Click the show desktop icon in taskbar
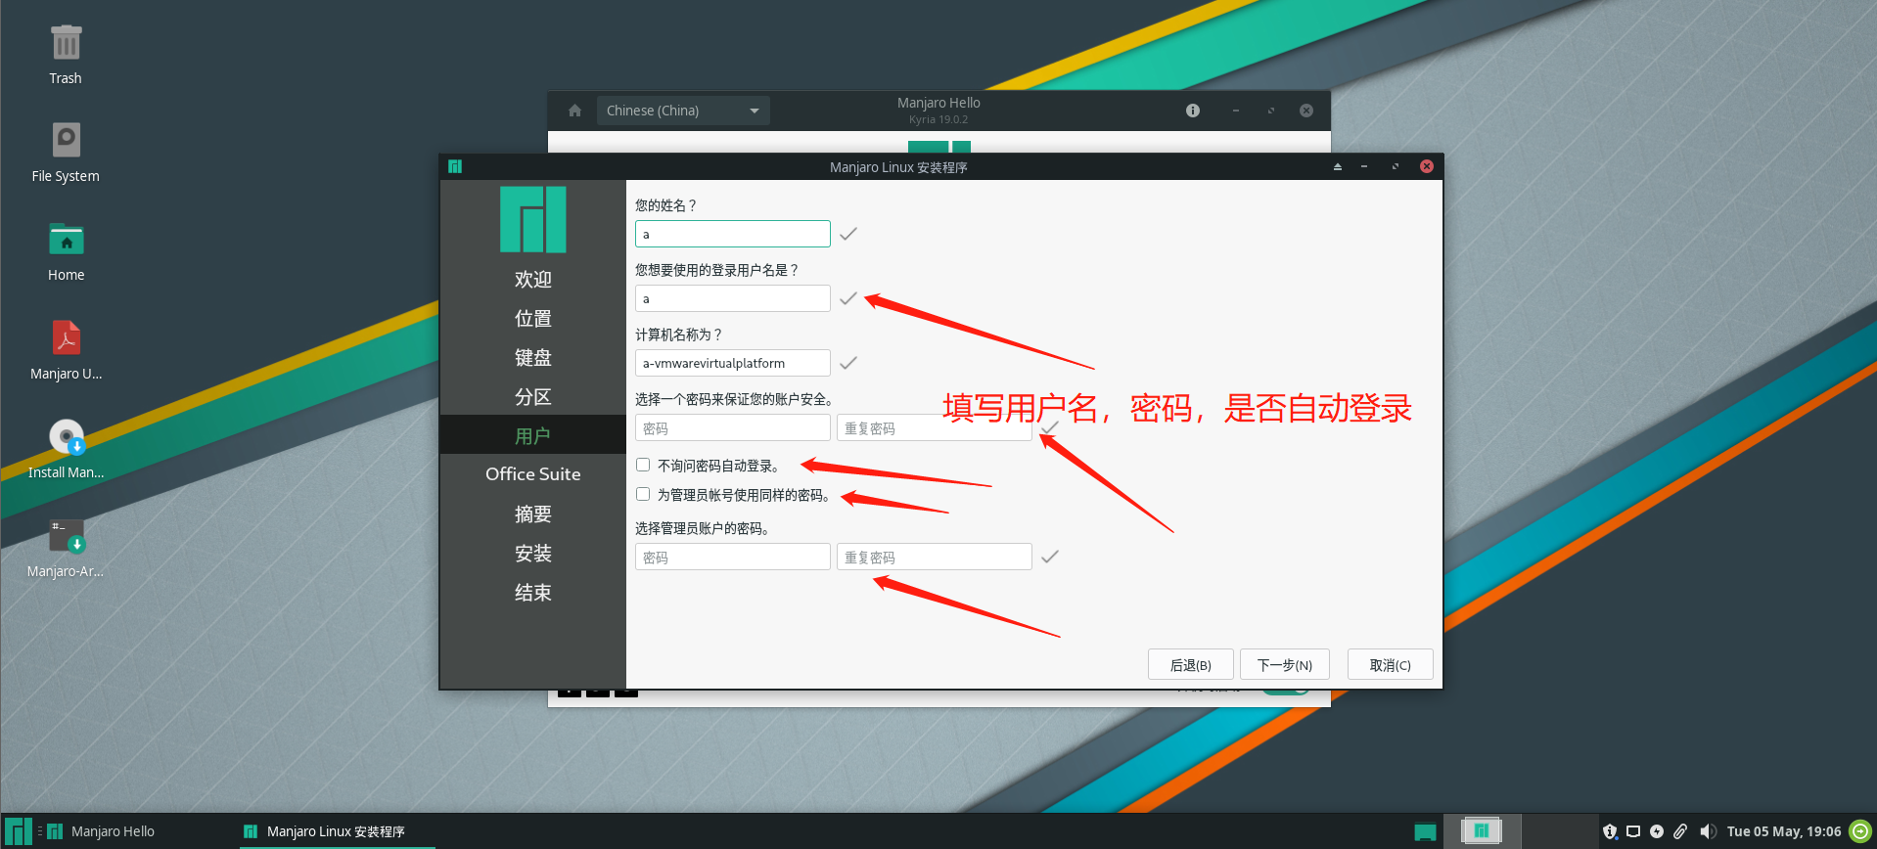The height and width of the screenshot is (849, 1877). [x=1425, y=832]
